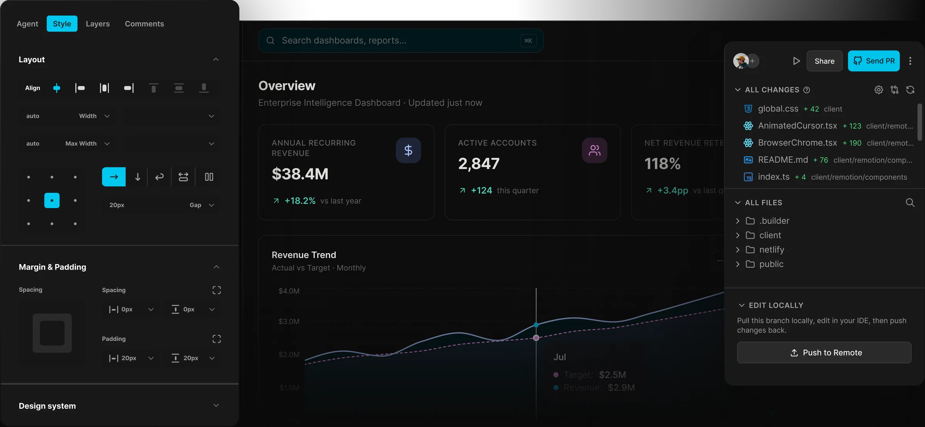Click the search magnifier icon in dashboard
This screenshot has width=925, height=427.
click(271, 40)
